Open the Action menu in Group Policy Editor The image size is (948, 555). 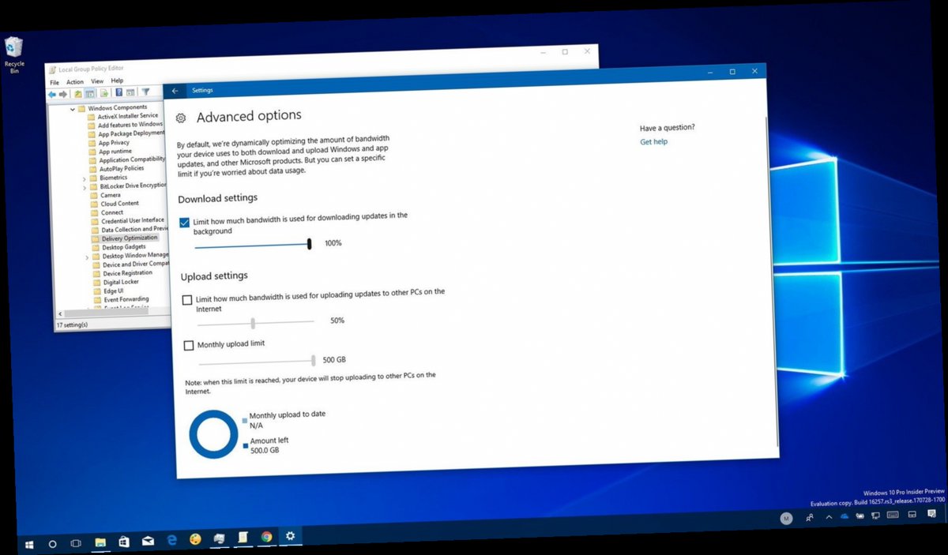[x=75, y=81]
